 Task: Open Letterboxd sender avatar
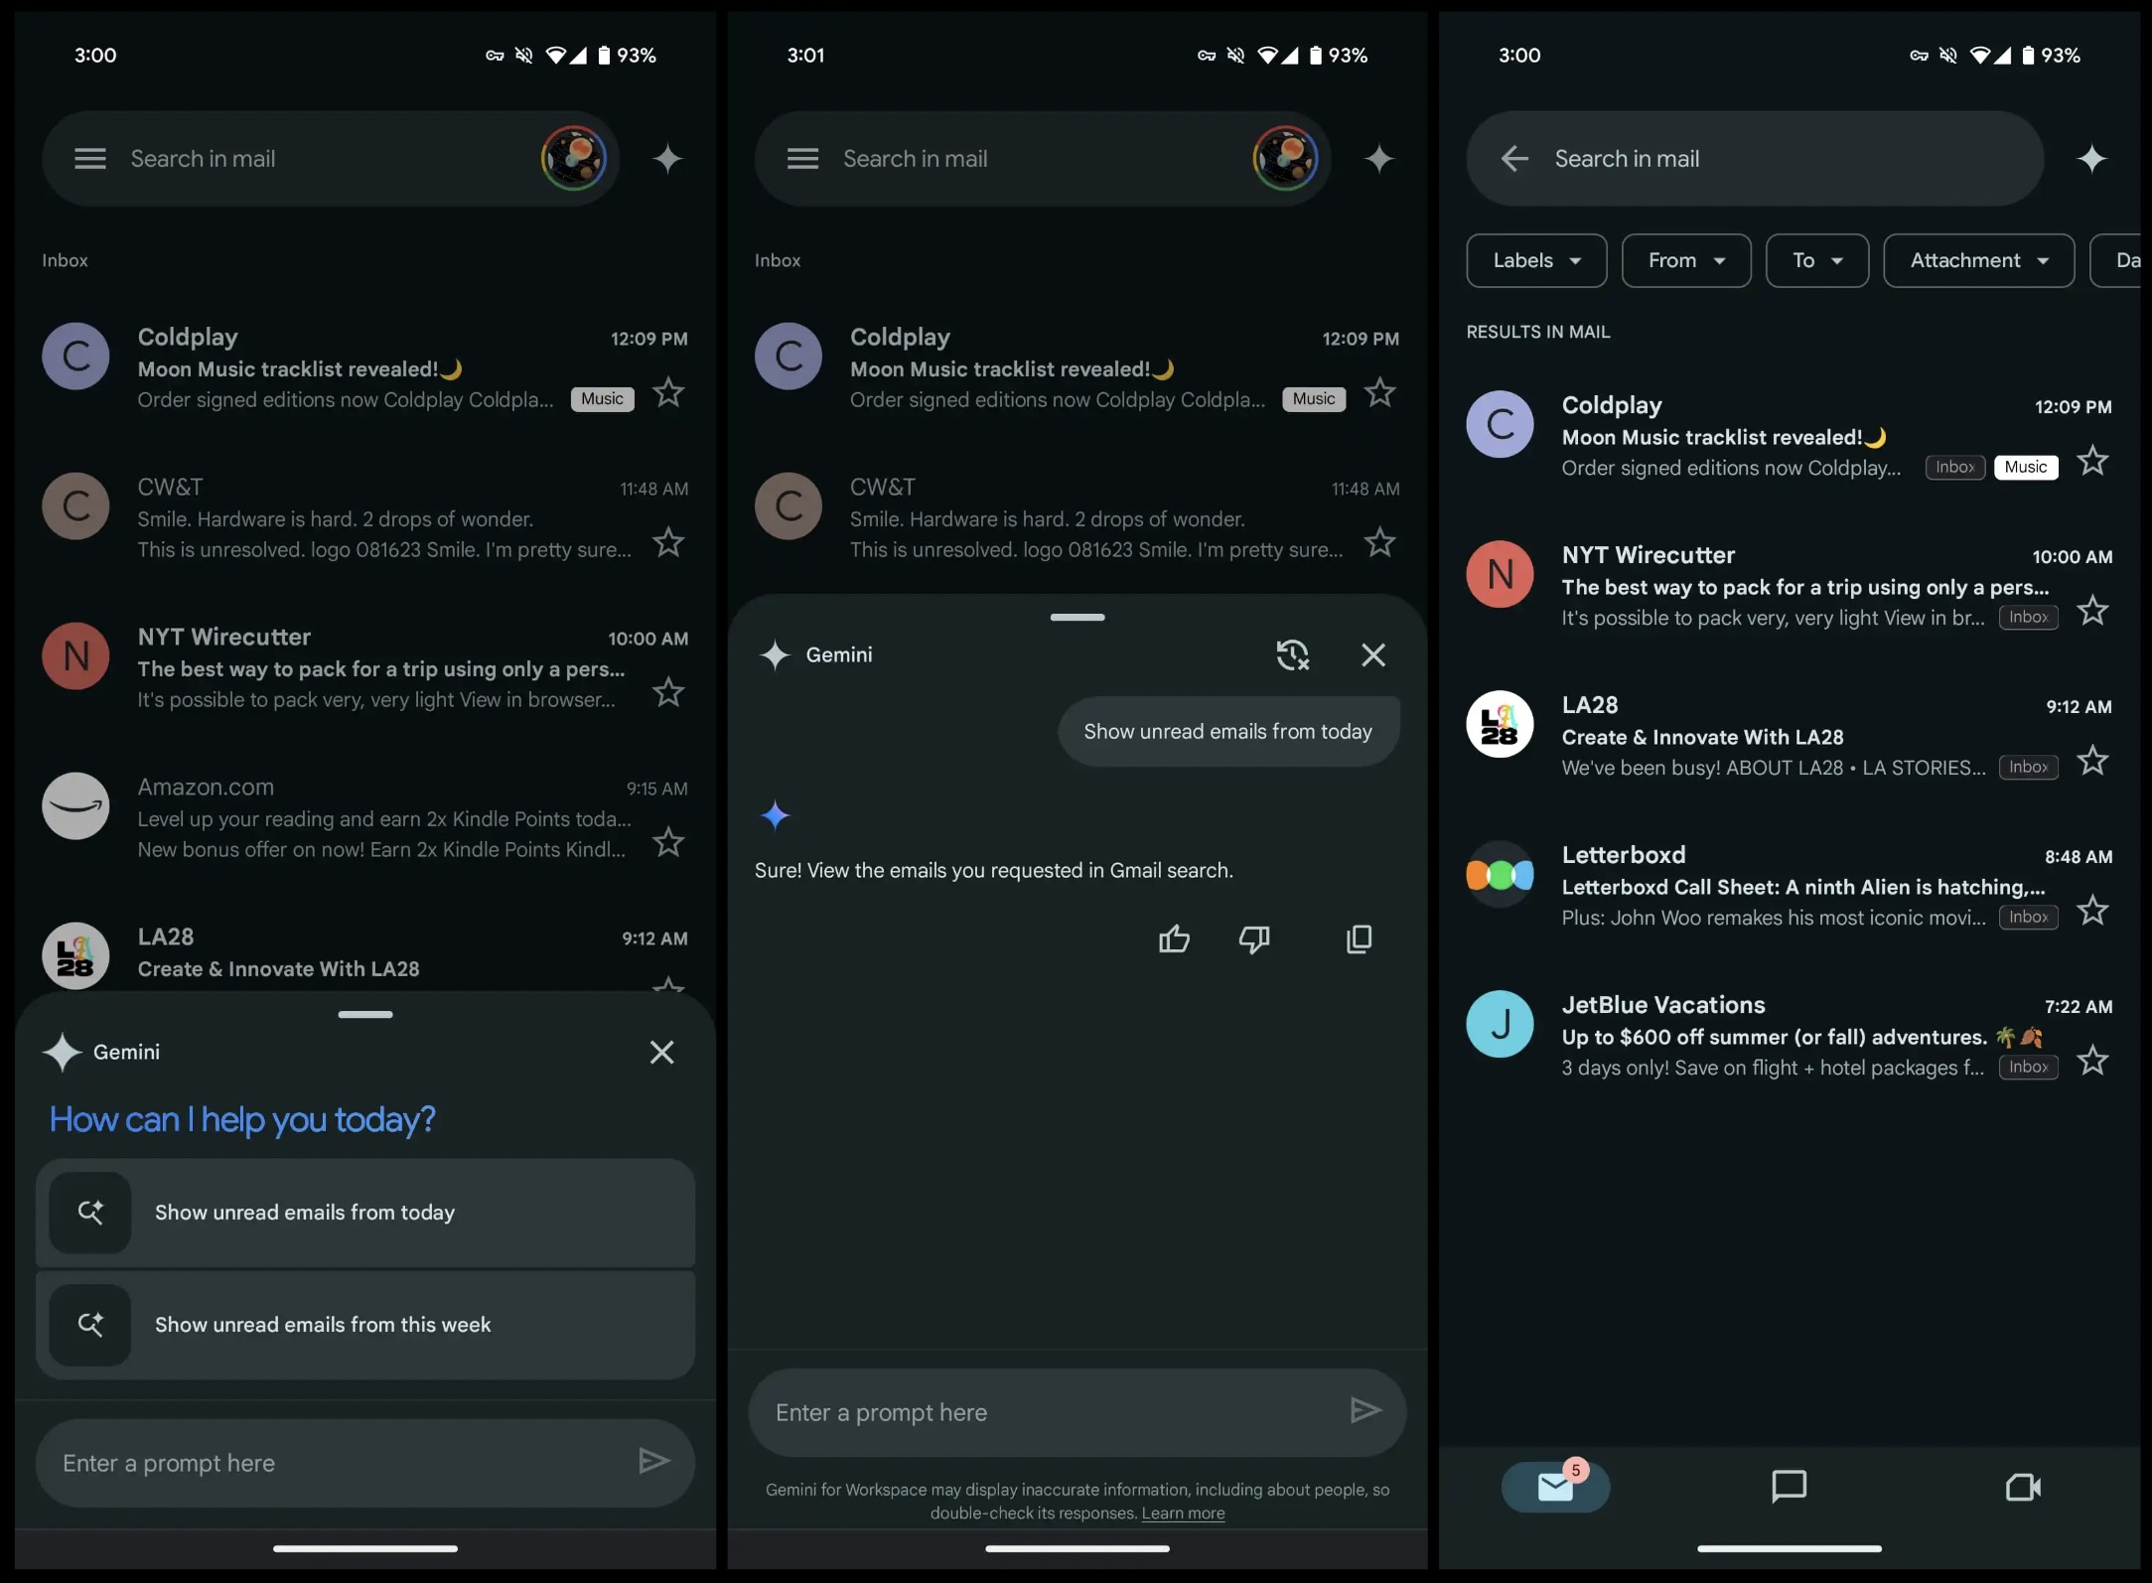1500,875
